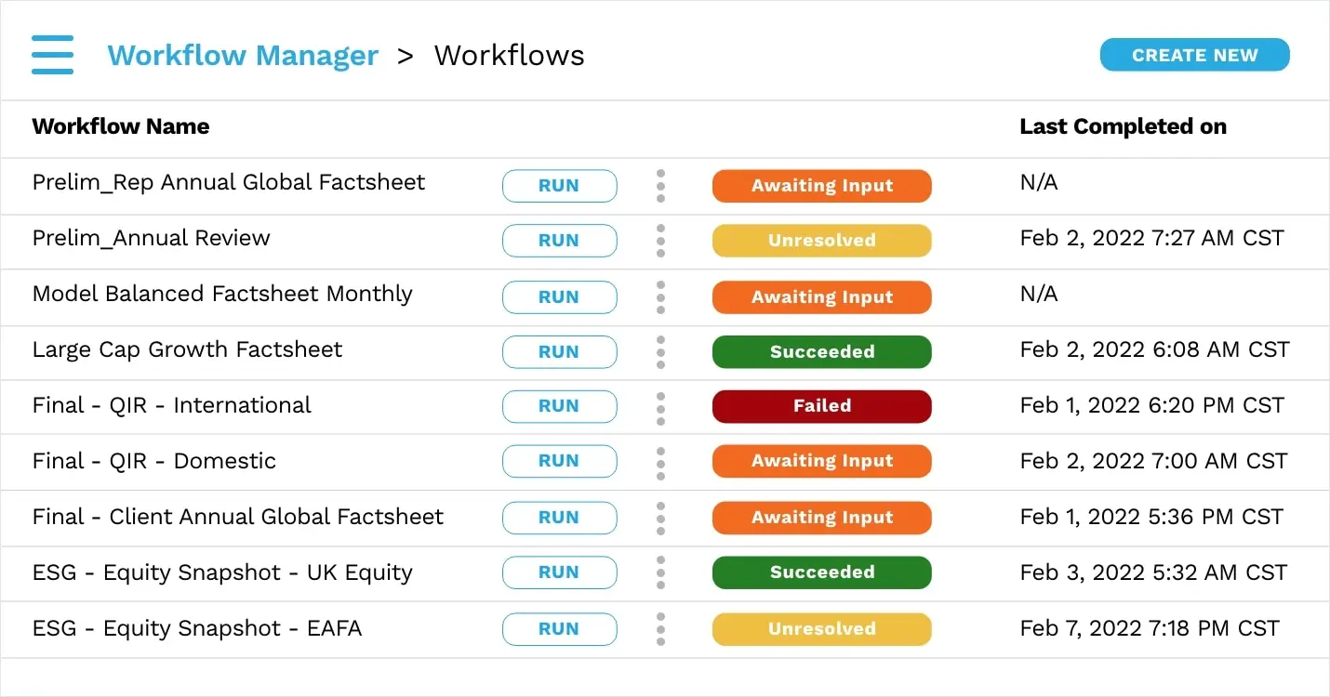Run the Large Cap Growth Factsheet workflow
Image resolution: width=1330 pixels, height=697 pixels.
[559, 352]
